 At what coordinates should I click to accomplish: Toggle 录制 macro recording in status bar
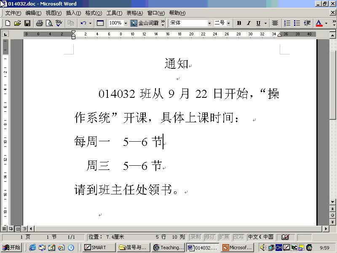[x=195, y=237]
